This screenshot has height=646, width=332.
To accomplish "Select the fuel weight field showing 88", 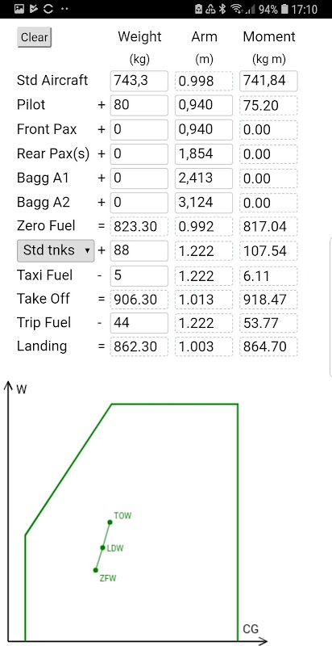I will coord(139,250).
